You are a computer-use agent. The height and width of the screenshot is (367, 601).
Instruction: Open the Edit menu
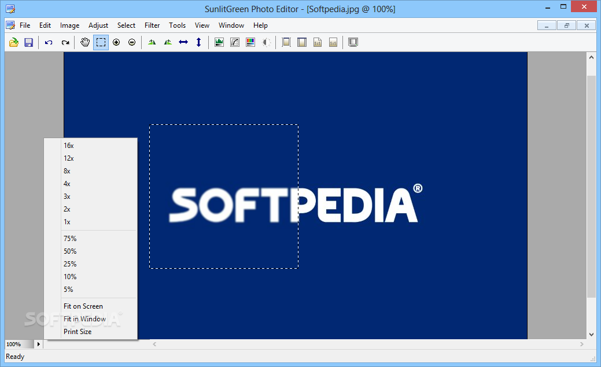(x=45, y=25)
